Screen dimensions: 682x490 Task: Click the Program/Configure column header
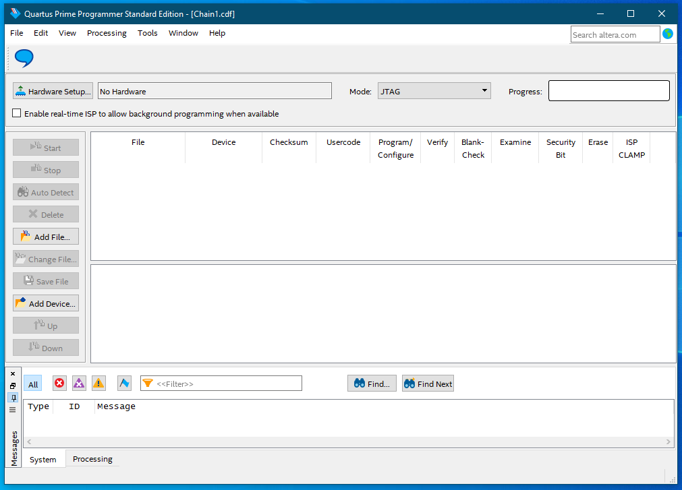point(395,148)
